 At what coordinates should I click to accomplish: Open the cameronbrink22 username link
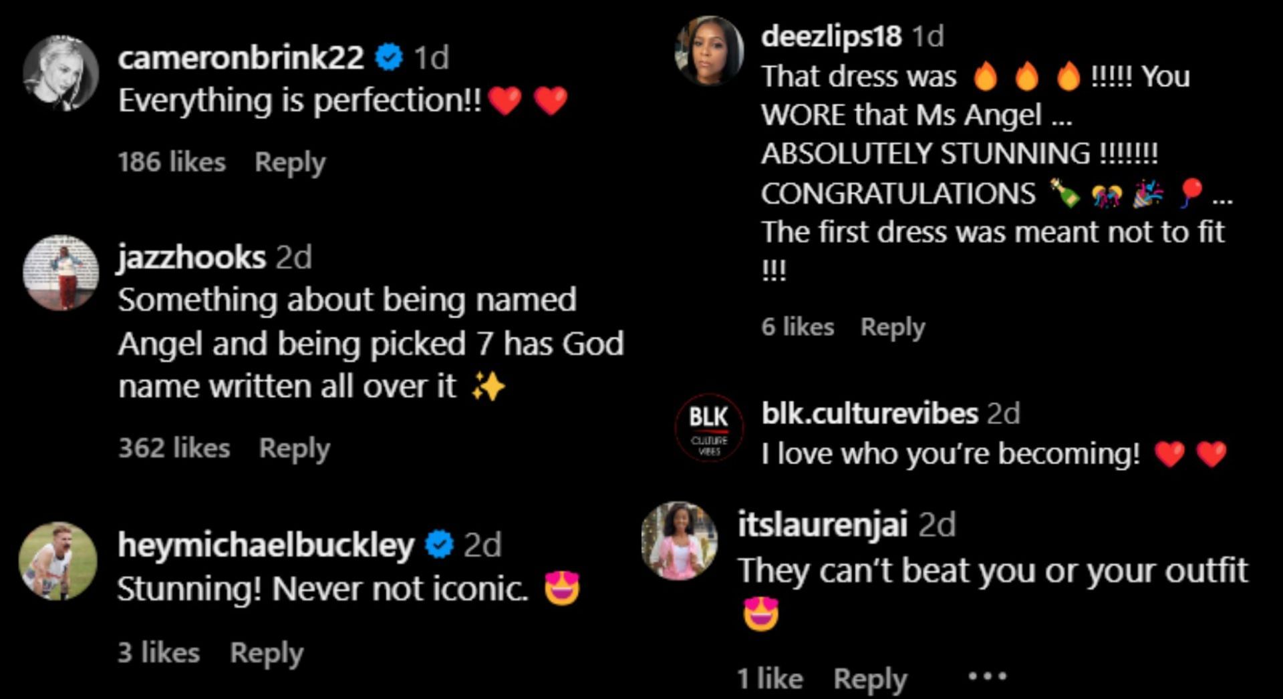tap(241, 57)
